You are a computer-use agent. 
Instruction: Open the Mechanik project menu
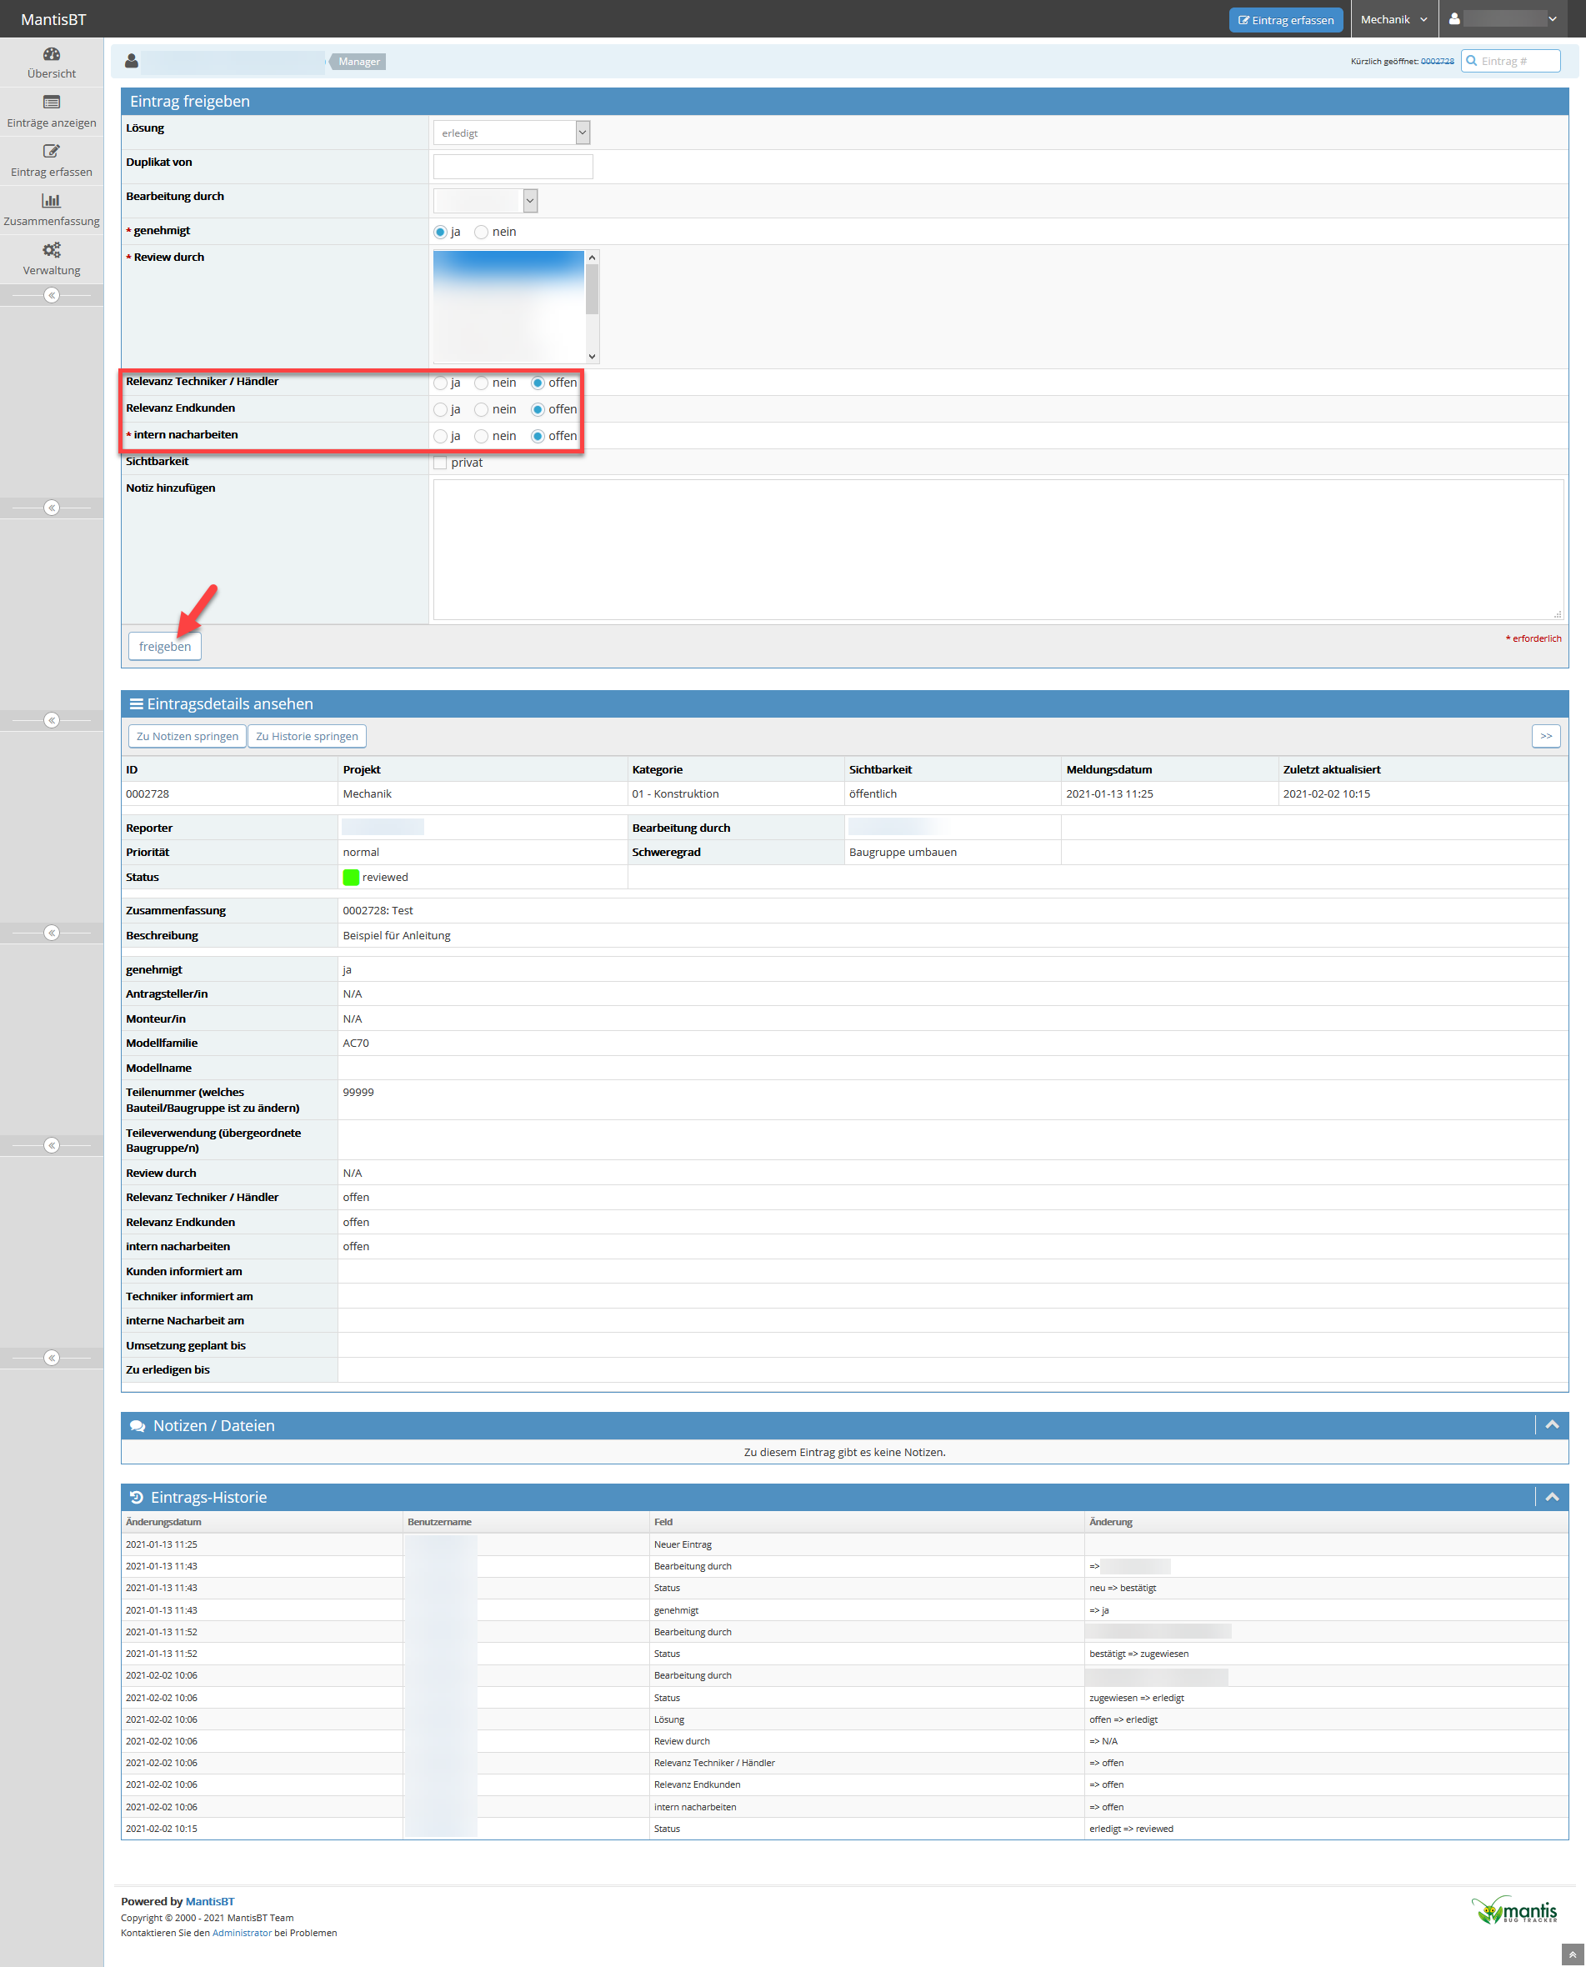coord(1393,19)
